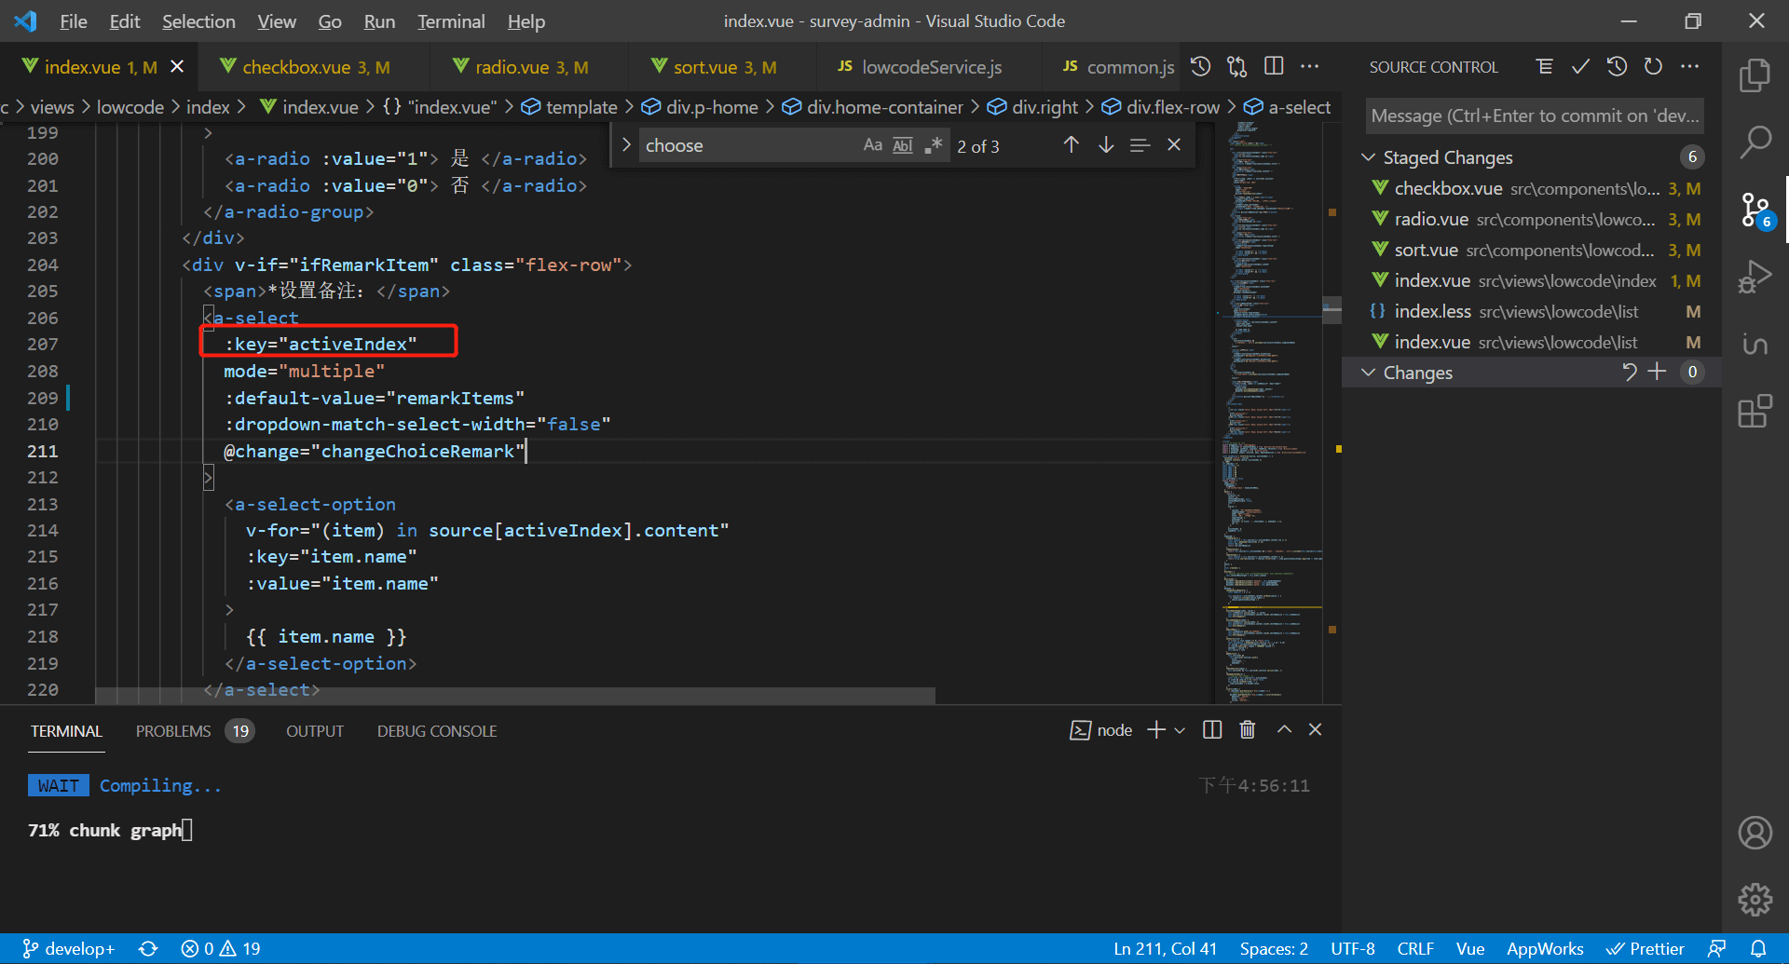Open Source Control view with badge 6
The height and width of the screenshot is (964, 1789).
1755,210
